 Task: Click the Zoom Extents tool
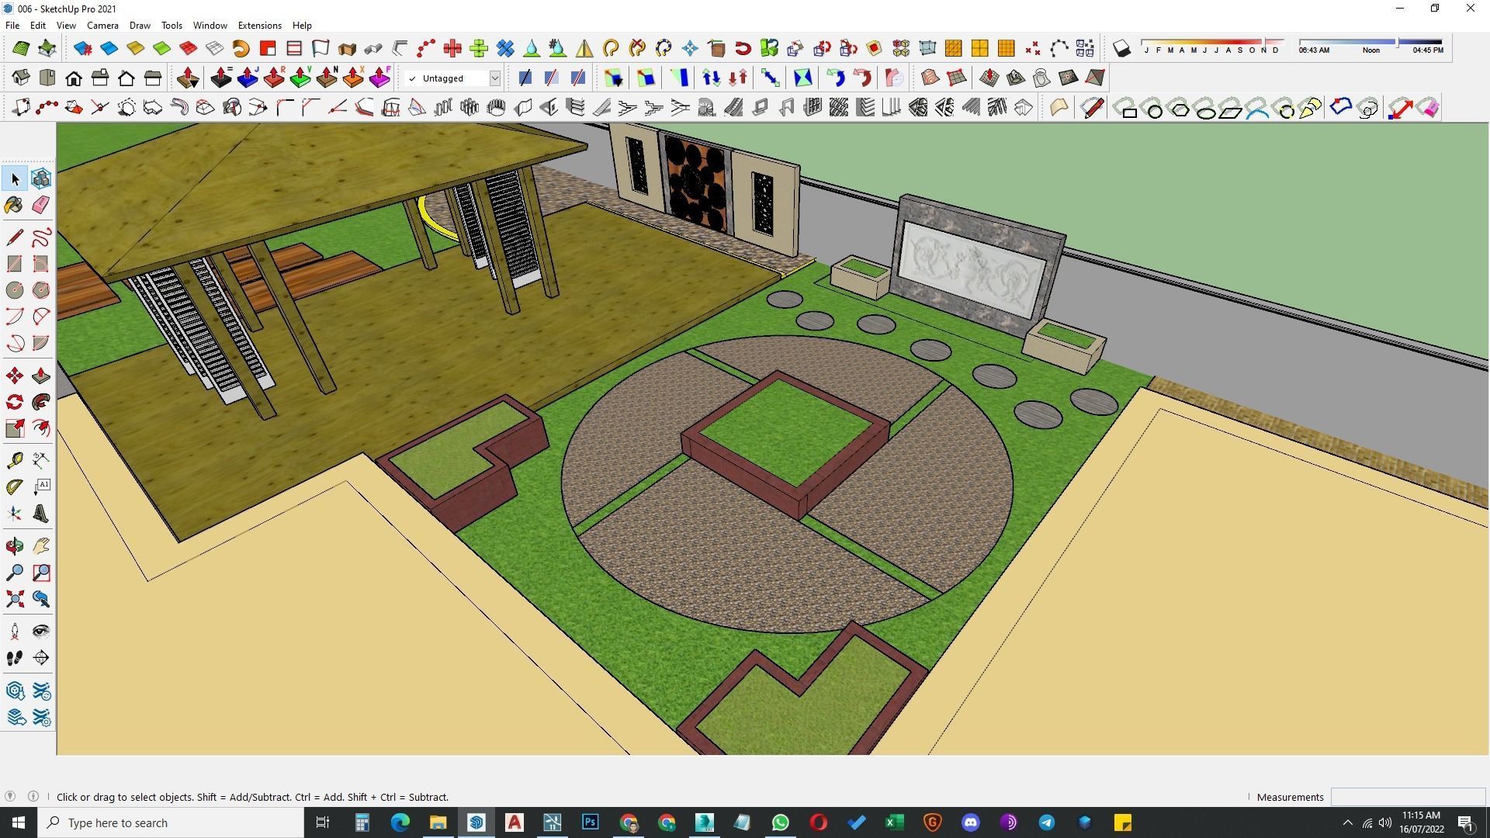[x=14, y=599]
